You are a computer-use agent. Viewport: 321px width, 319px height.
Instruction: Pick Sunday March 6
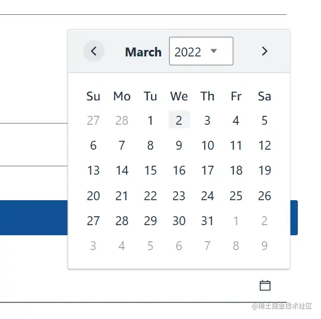click(93, 146)
